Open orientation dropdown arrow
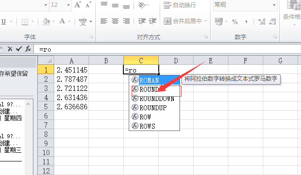Viewport: 301px width, 175px height. 148,5
